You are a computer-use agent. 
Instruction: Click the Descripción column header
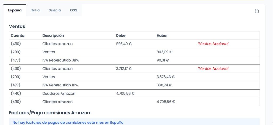[53, 35]
